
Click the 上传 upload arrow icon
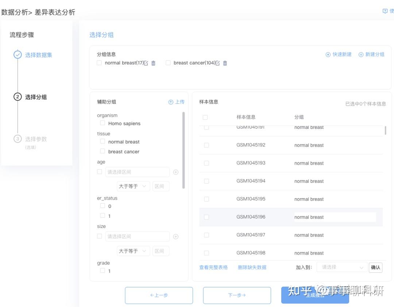click(171, 102)
